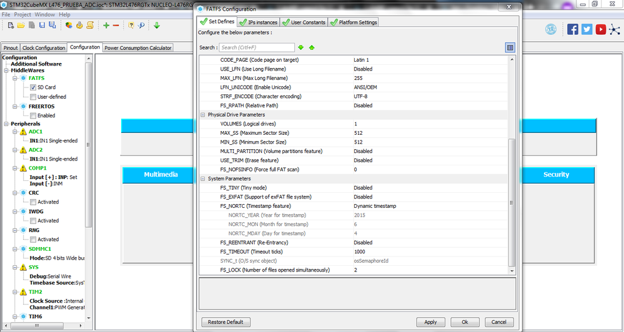624x332 pixels.
Task: Click the ADC1 warning triangle icon
Action: [23, 132]
